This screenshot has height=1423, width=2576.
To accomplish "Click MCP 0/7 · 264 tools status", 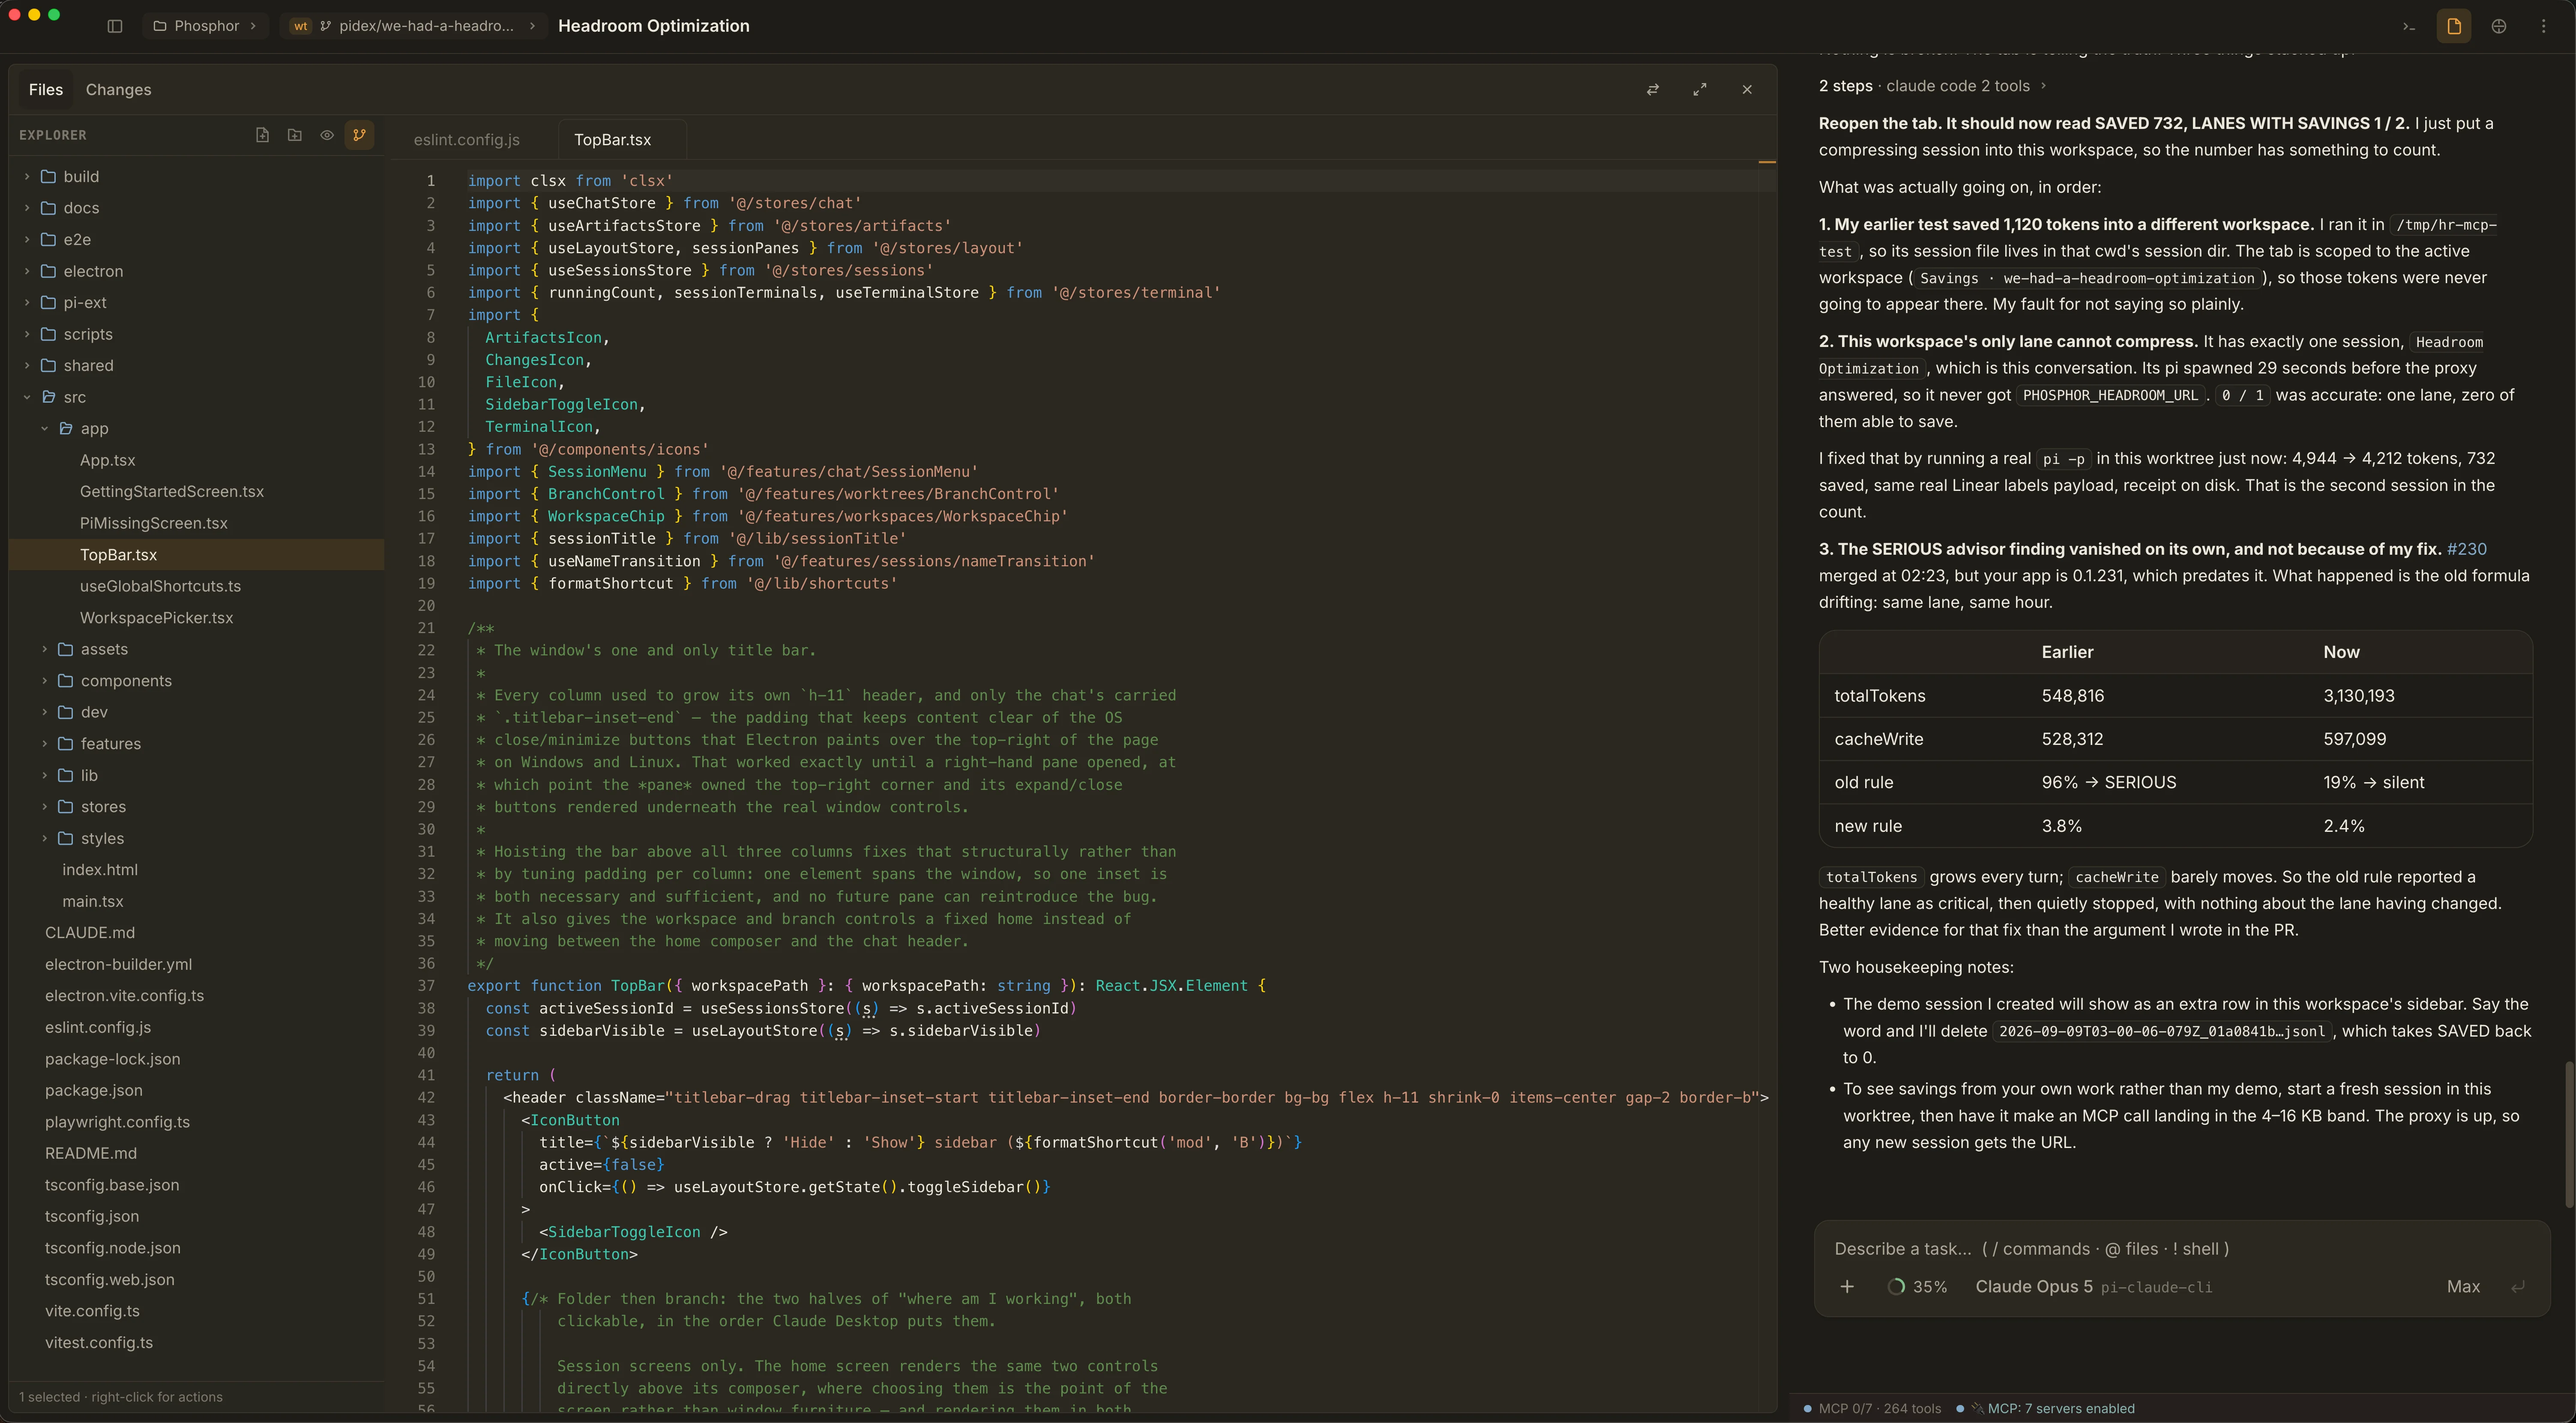I will tap(1872, 1408).
